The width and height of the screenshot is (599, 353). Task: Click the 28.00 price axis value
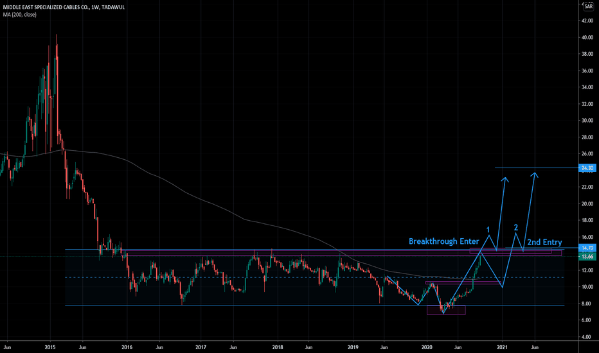click(587, 137)
